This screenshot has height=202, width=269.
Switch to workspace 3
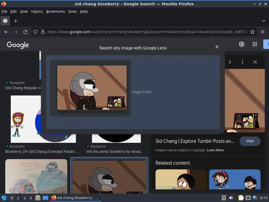(x=24, y=198)
